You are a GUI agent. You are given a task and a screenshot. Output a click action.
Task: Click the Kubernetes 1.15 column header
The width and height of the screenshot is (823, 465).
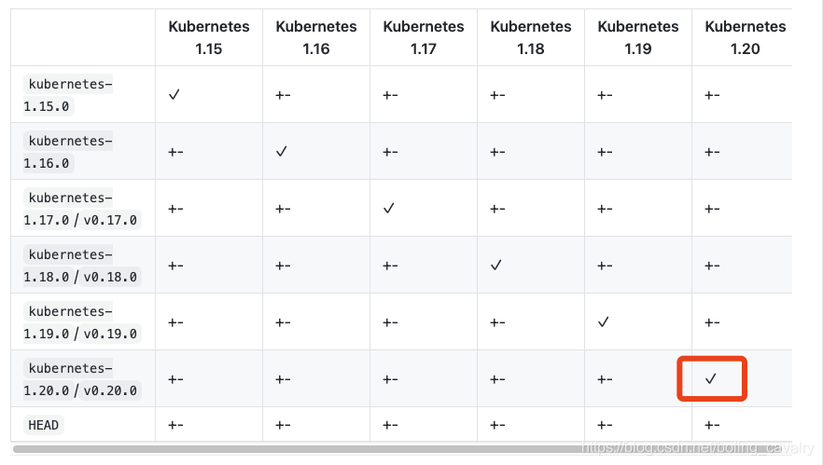[209, 37]
